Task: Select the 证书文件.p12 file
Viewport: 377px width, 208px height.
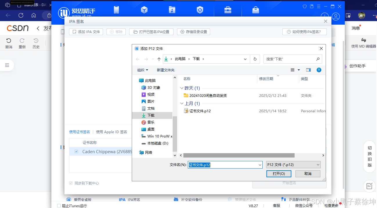Action: tap(200, 111)
